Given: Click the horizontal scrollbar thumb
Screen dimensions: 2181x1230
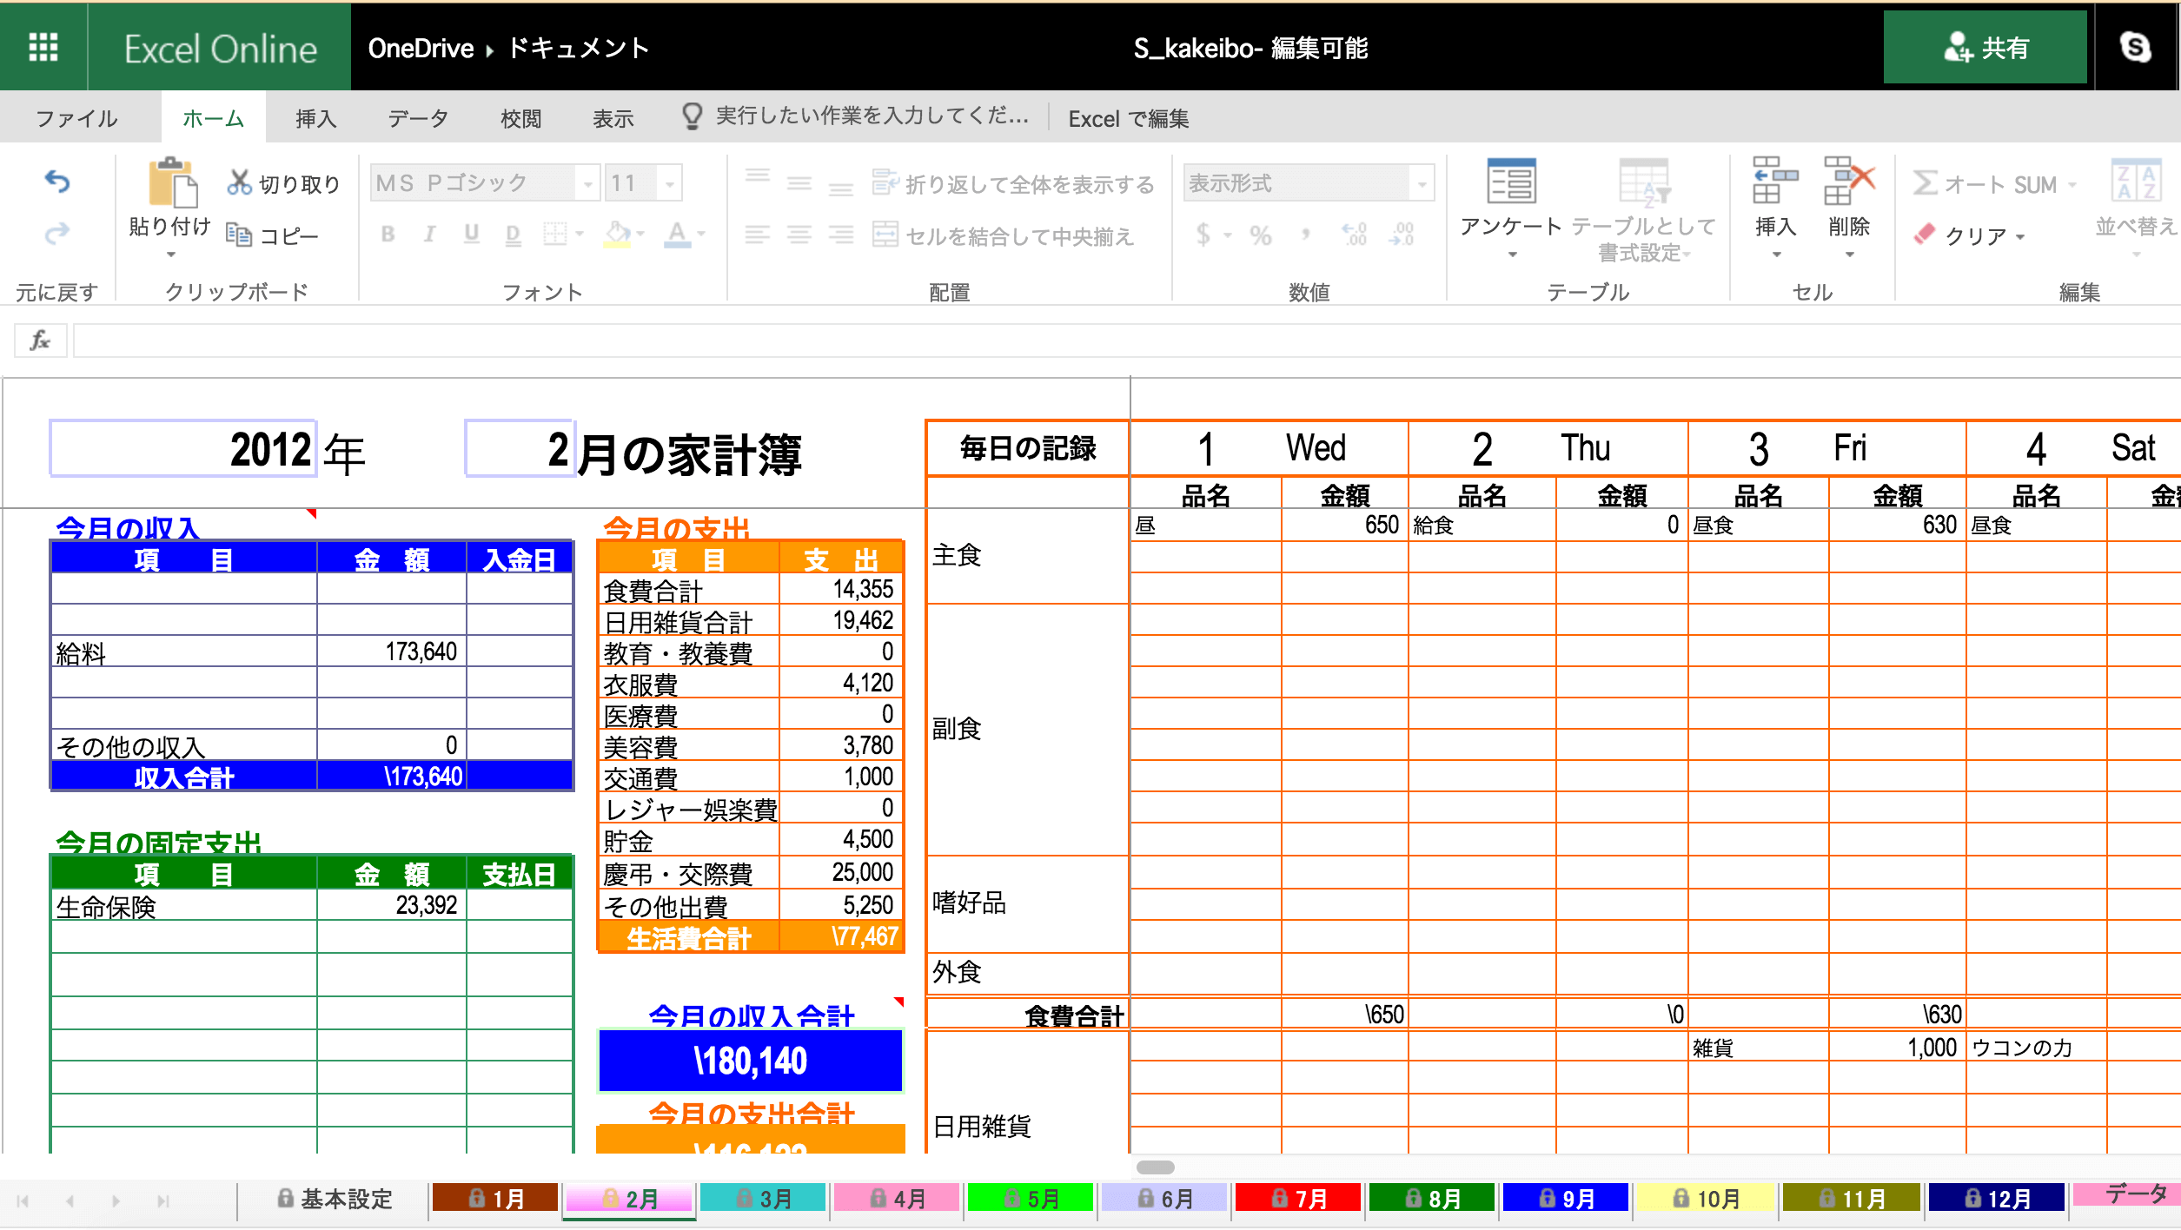Looking at the screenshot, I should pyautogui.click(x=1155, y=1167).
